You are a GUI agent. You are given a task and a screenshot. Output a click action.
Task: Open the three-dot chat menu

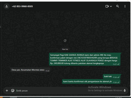(x=125, y=6)
